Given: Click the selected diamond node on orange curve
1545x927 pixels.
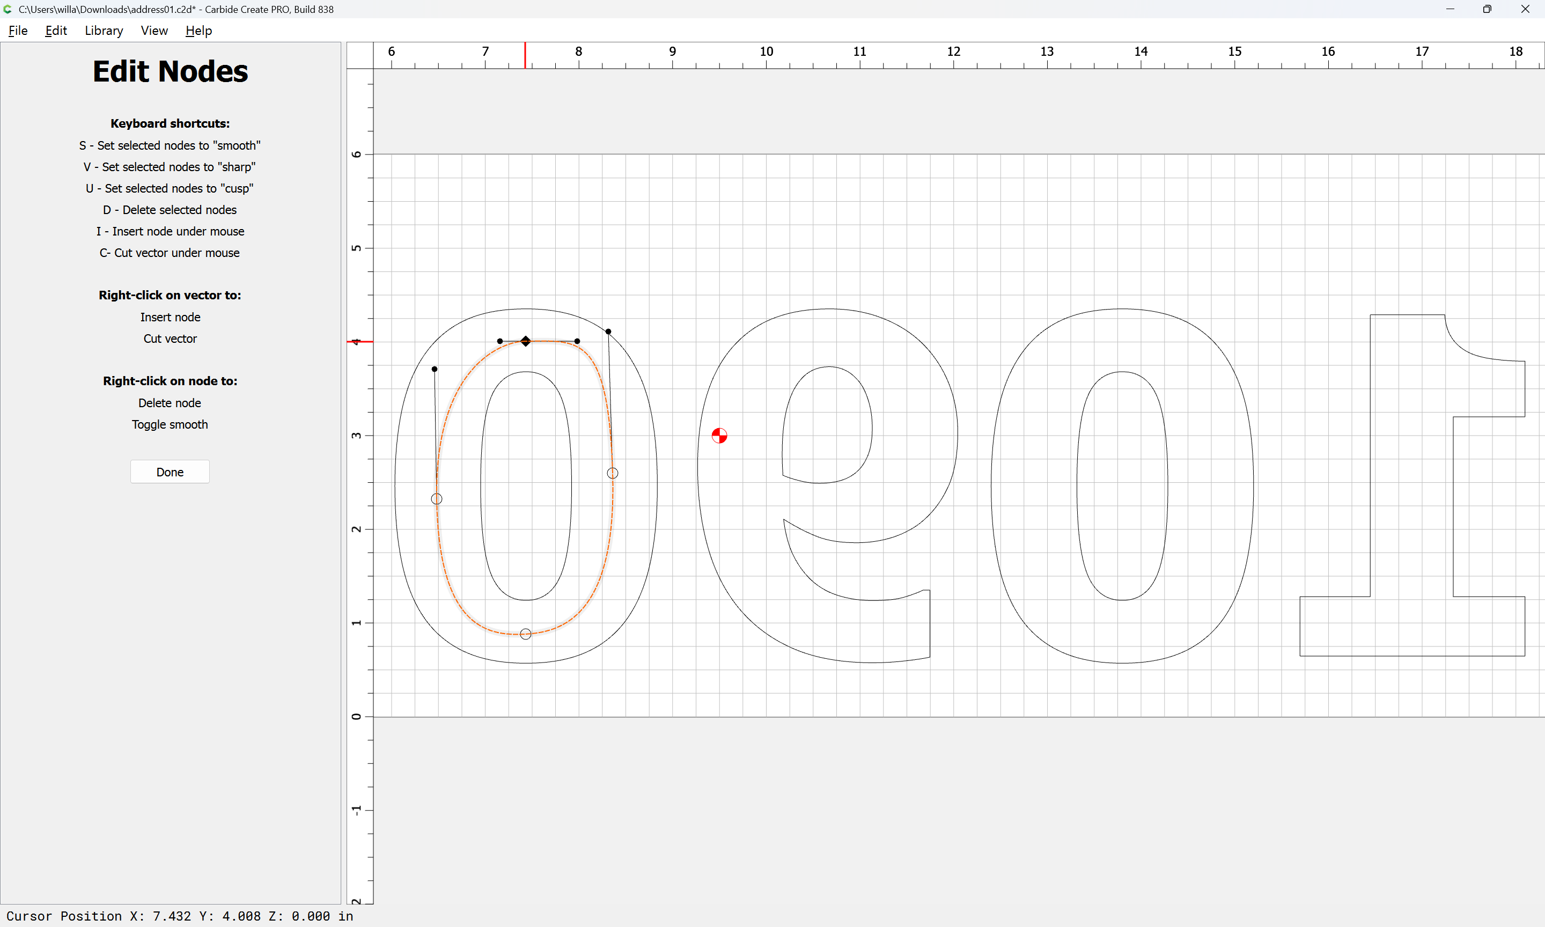Looking at the screenshot, I should [526, 341].
